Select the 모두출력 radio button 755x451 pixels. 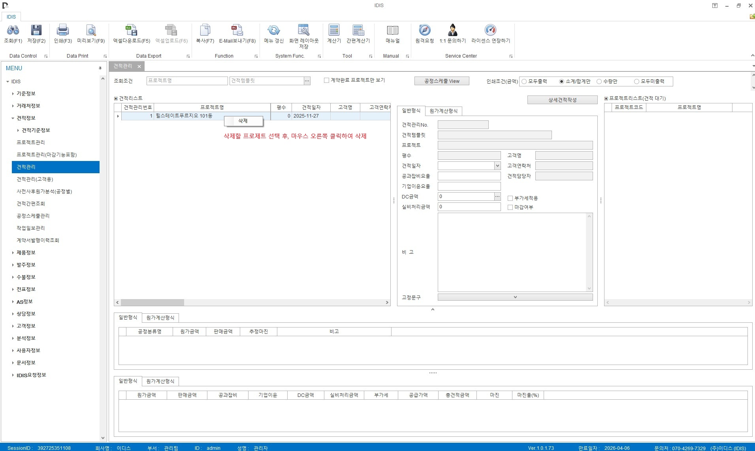(524, 82)
